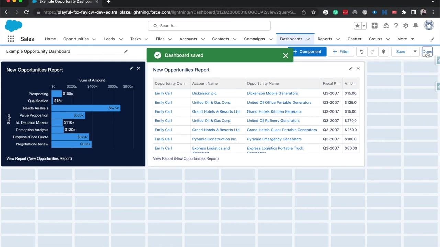Expand the Campaigns tab dropdown
This screenshot has width=440, height=247.
(x=271, y=39)
